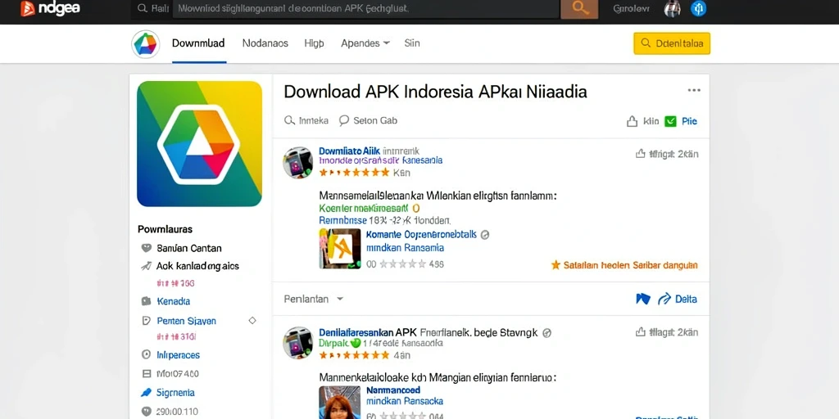Viewport: 839px width, 419px height.
Task: Click the 290l00:110 sidebar icon
Action: (x=146, y=412)
